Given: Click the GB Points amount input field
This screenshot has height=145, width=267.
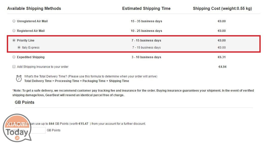Looking at the screenshot, I should 35,130.
